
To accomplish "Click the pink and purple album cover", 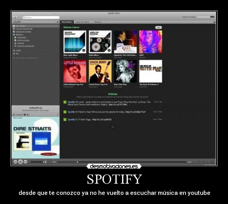I will pos(150,42).
